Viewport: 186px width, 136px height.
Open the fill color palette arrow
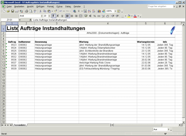click(132, 16)
